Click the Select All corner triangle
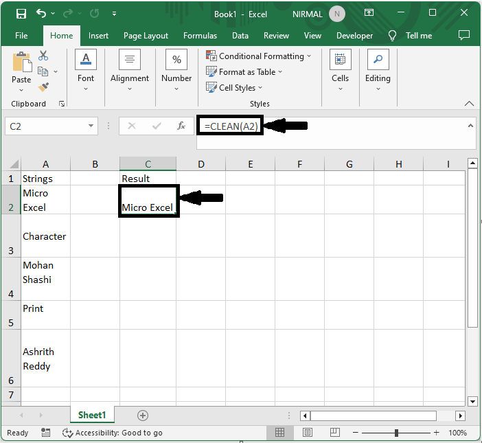Image resolution: width=482 pixels, height=443 pixels. click(14, 164)
